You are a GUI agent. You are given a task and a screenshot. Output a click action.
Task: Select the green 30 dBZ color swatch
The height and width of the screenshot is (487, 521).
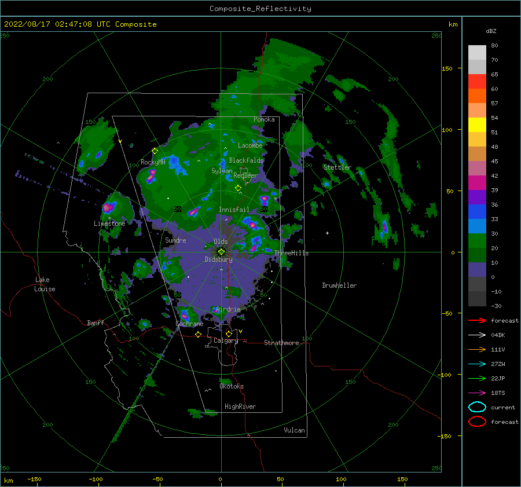point(477,240)
